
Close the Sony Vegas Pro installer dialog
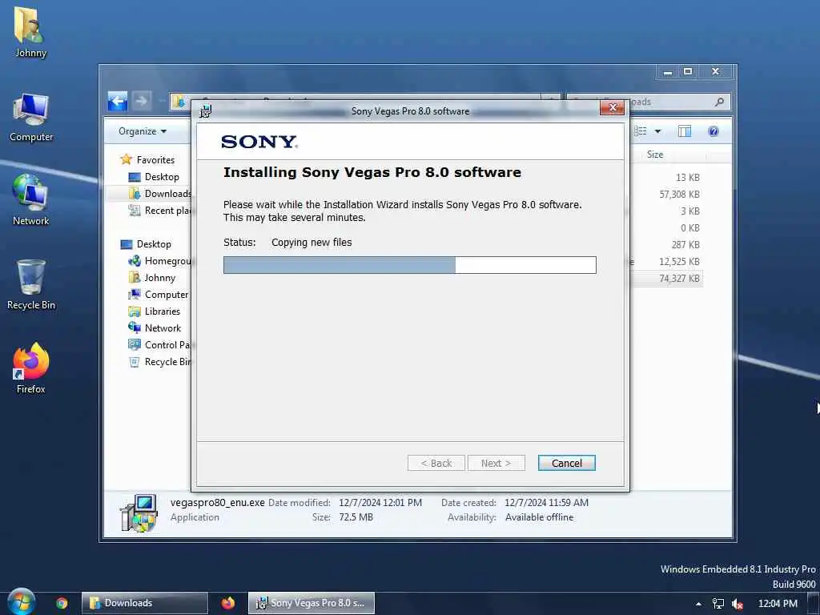pos(612,108)
